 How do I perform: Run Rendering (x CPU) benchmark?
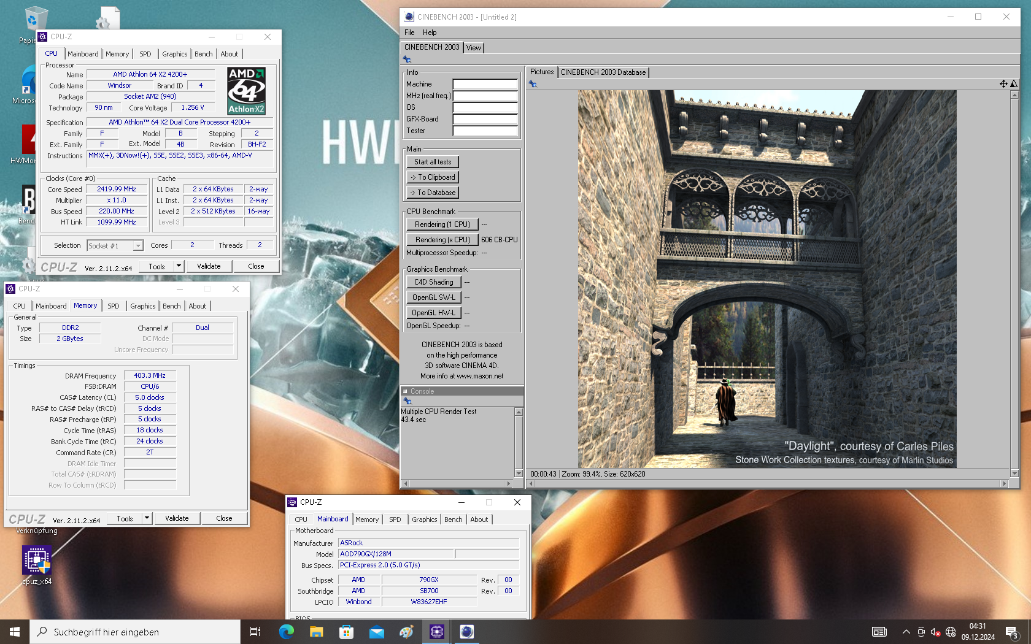pyautogui.click(x=442, y=240)
